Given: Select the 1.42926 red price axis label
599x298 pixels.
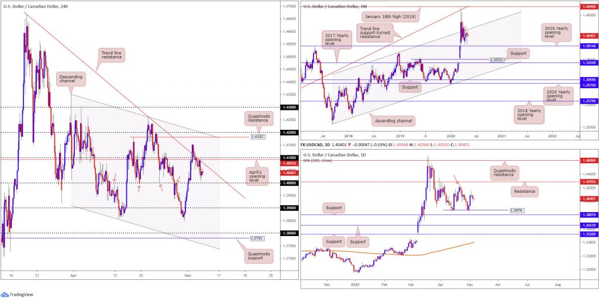Looking at the screenshot, I should (588, 182).
